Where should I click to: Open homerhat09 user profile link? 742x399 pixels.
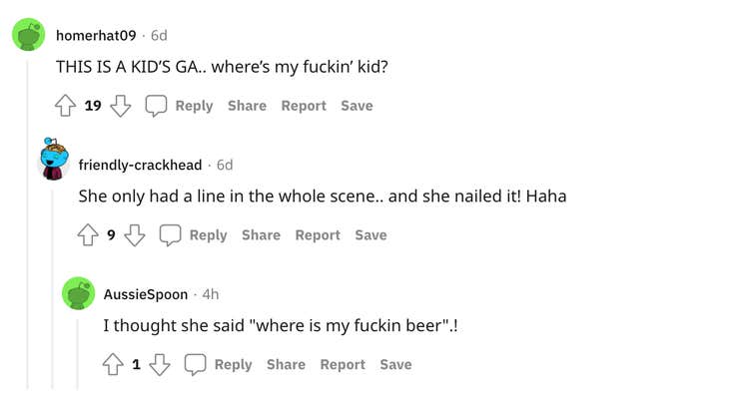point(96,36)
